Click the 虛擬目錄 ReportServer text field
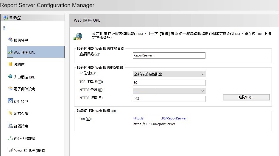This screenshot has width=279, height=156. [169, 55]
